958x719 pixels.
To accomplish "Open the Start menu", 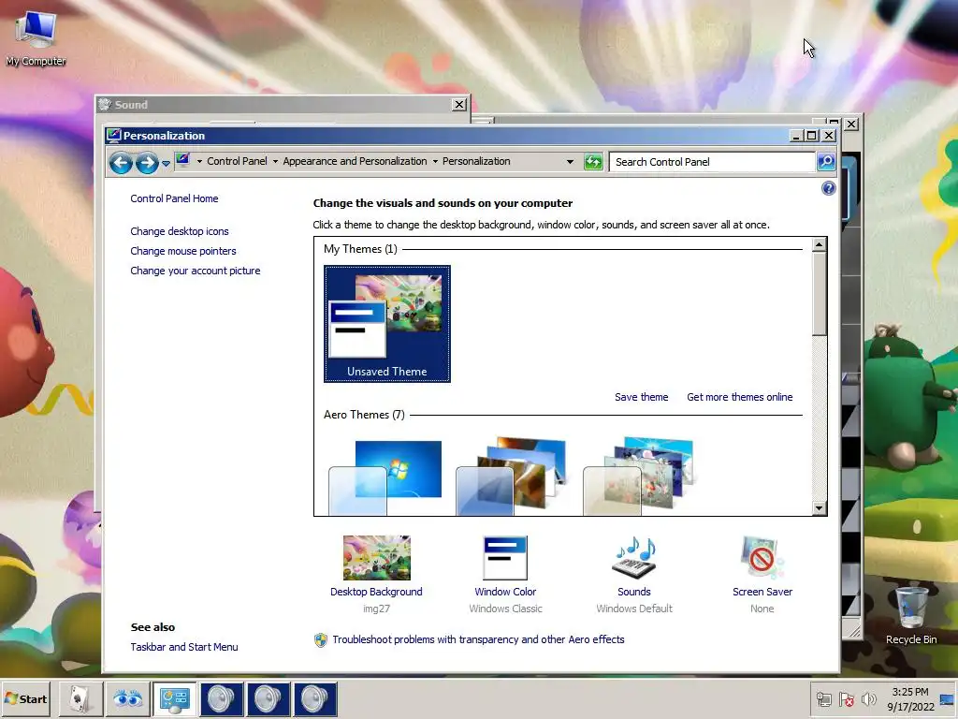I will (25, 698).
